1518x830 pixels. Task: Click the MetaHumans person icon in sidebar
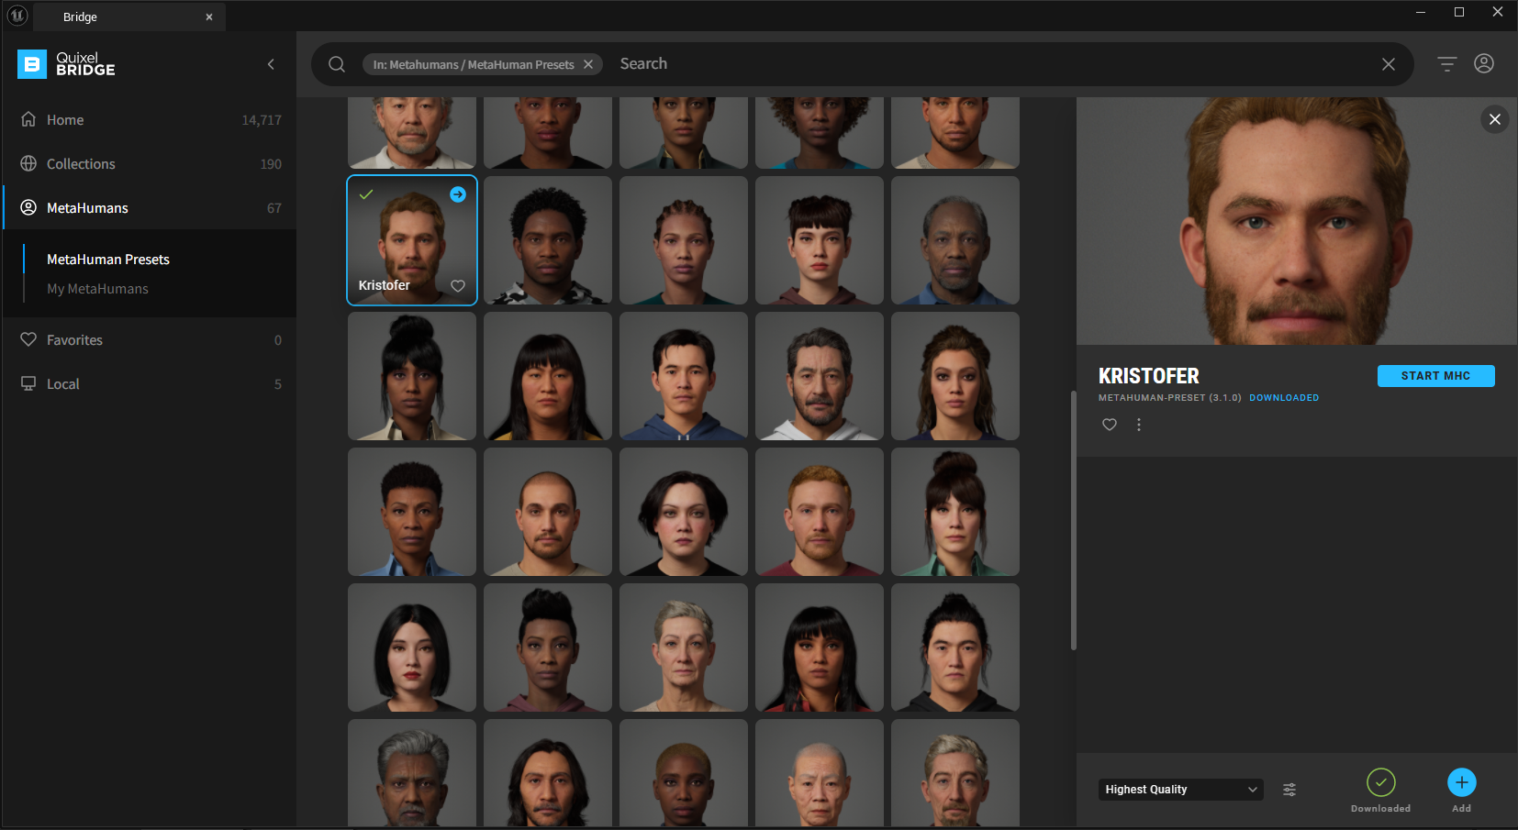point(28,207)
